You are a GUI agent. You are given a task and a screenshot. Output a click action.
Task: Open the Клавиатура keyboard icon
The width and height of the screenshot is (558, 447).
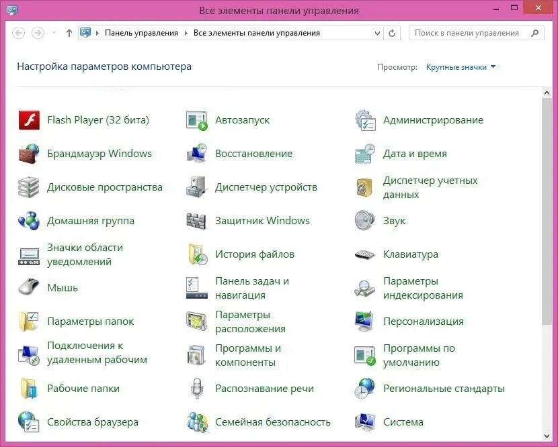[365, 255]
